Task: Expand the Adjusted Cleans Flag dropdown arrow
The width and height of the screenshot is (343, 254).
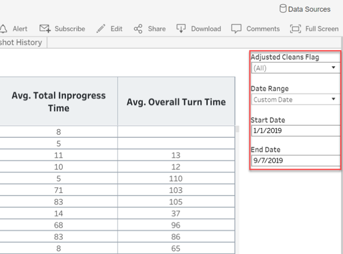Action: pos(333,68)
